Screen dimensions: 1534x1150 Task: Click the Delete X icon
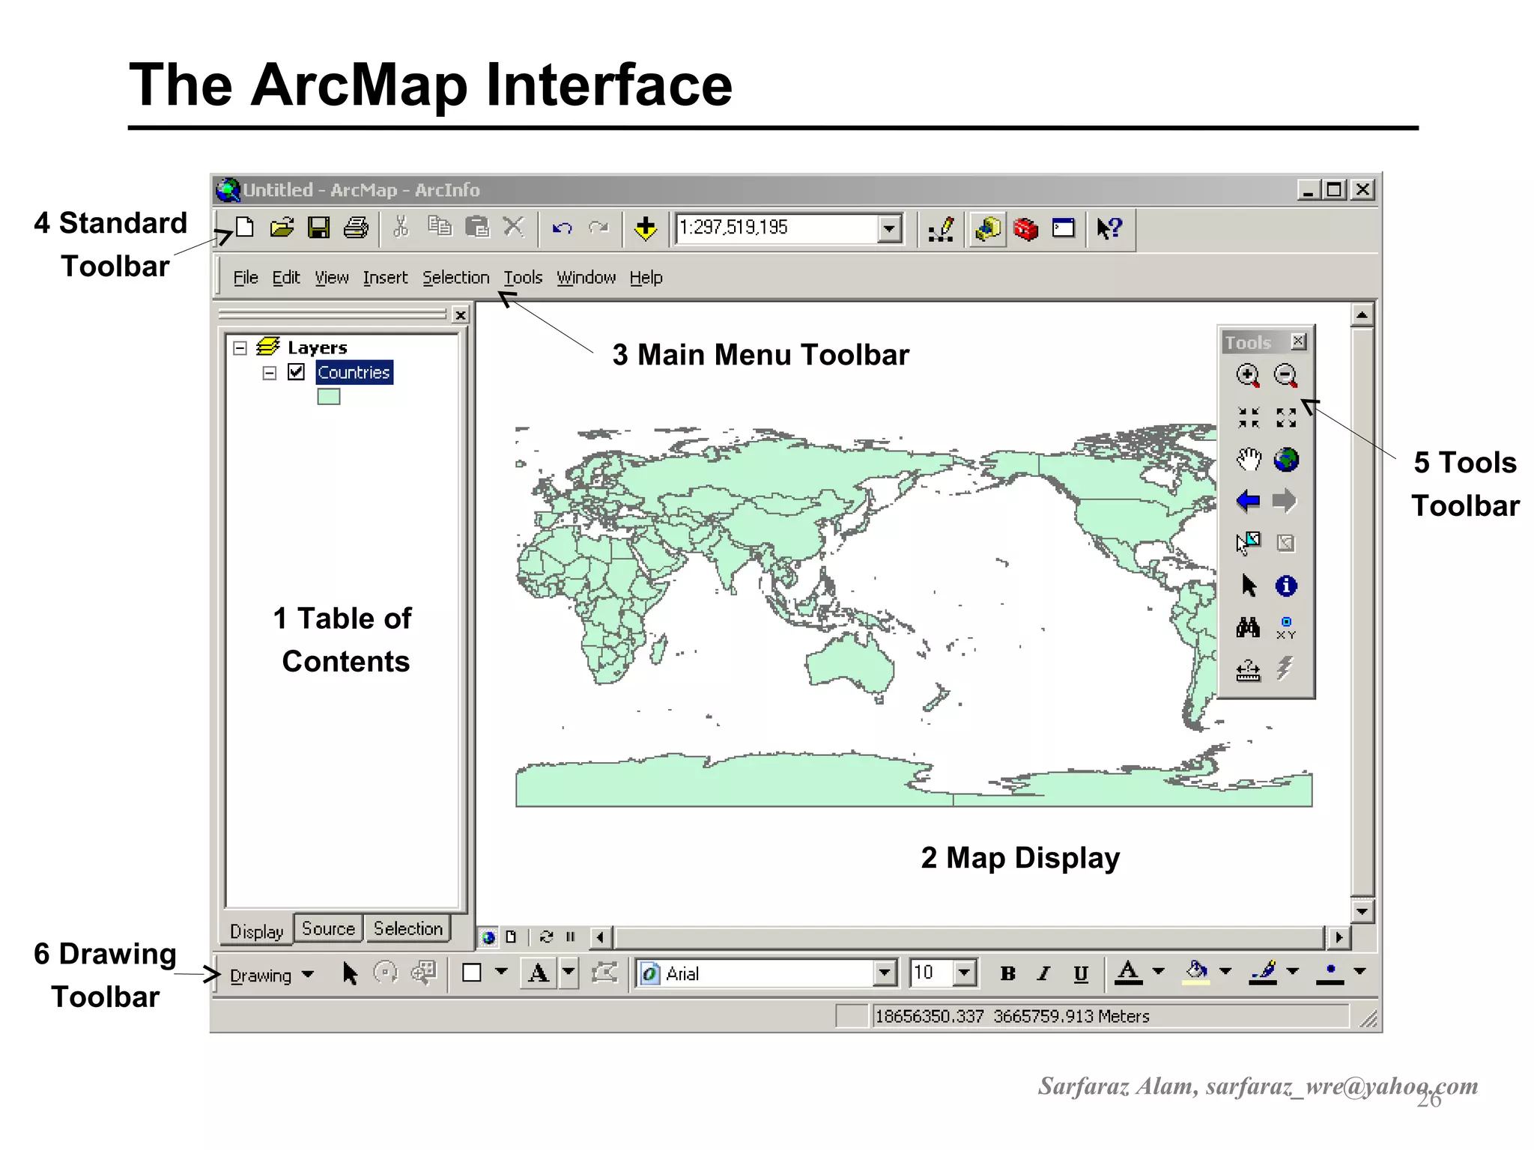tap(514, 226)
